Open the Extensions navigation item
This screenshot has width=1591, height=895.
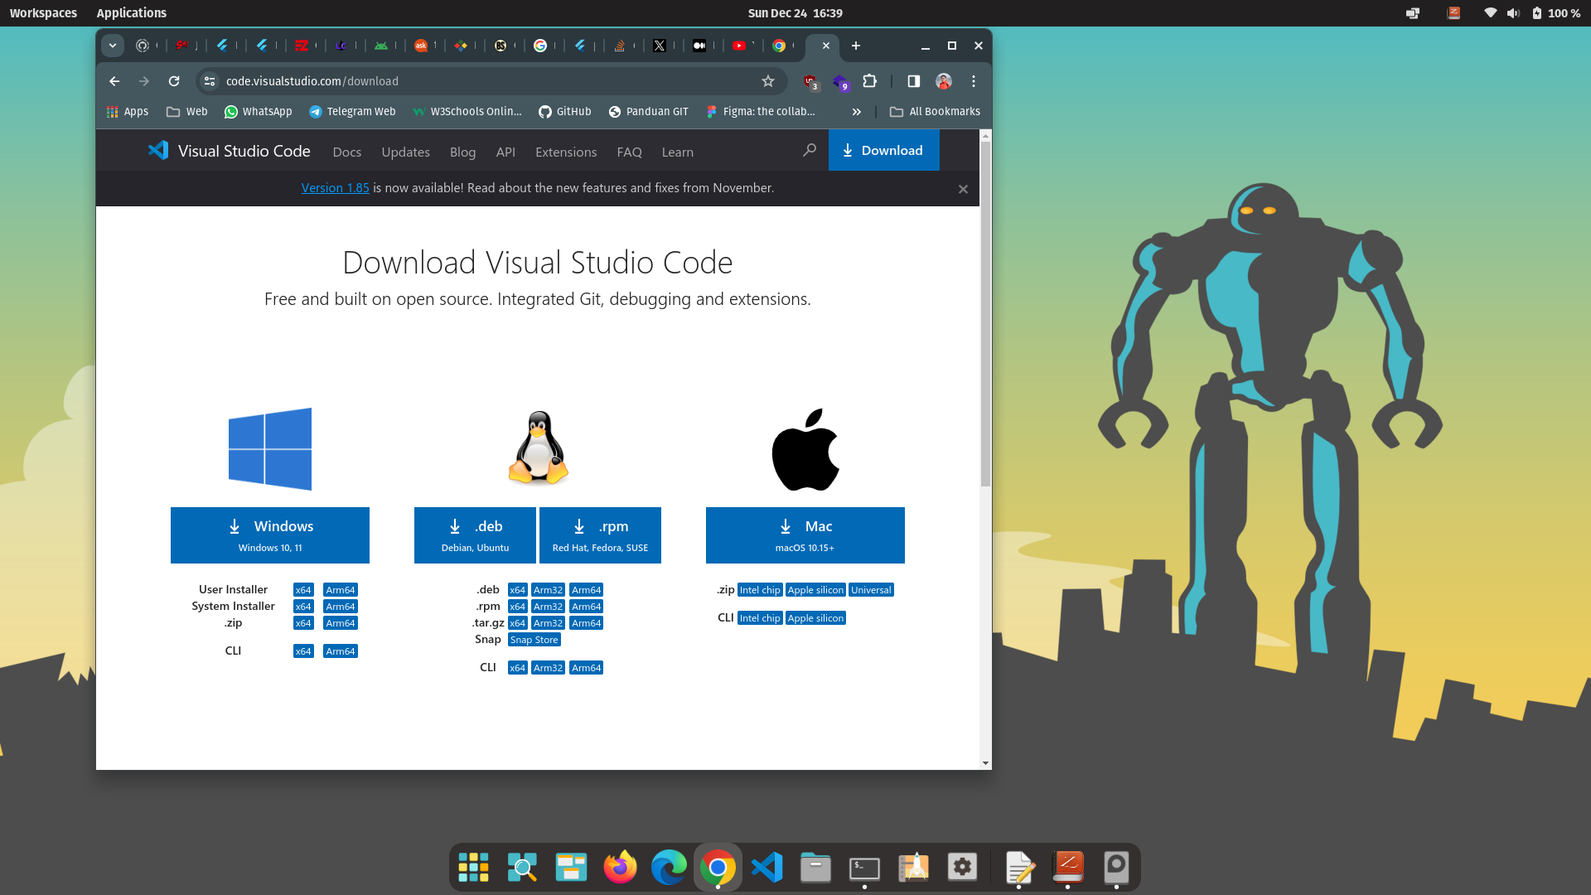click(566, 152)
